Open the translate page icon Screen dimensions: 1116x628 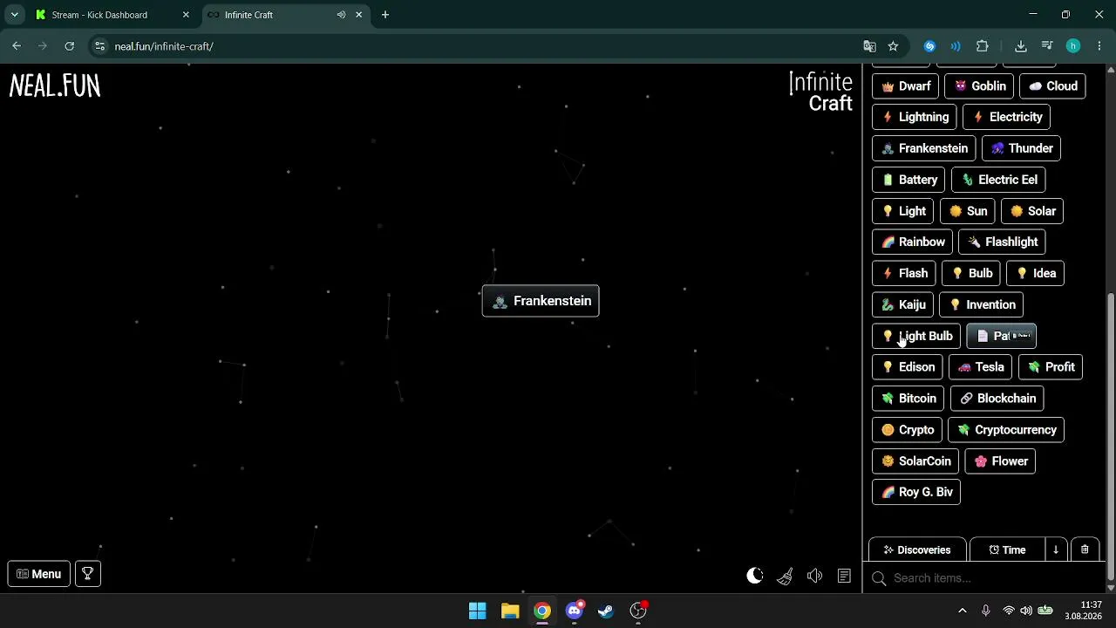(x=869, y=46)
